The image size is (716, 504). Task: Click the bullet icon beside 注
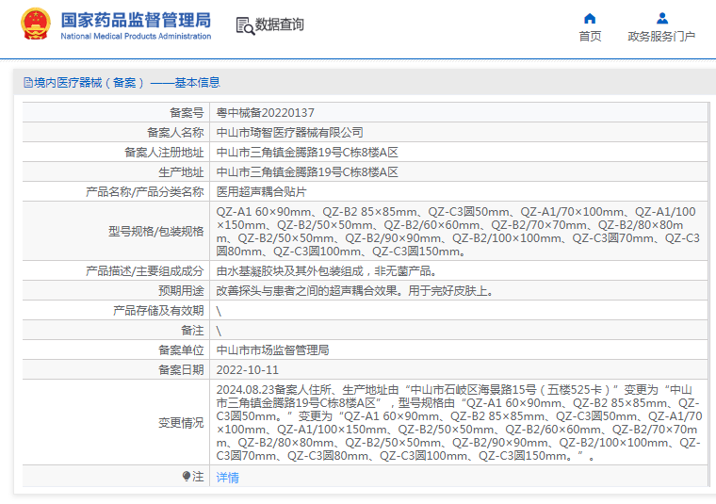187,476
